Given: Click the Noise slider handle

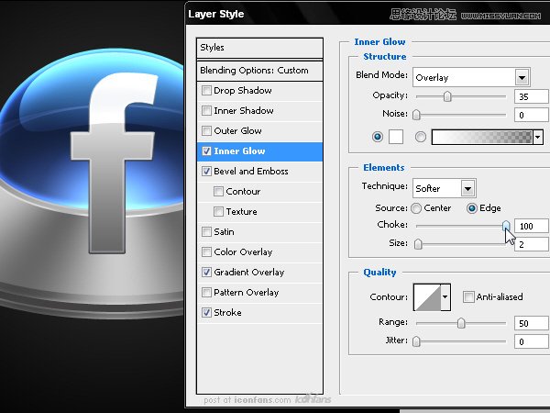Looking at the screenshot, I should click(x=416, y=115).
